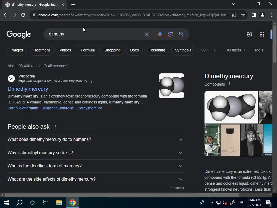The height and width of the screenshot is (208, 277).
Task: Expand 'Why is dimethyl mercury so toxic?'
Action: pyautogui.click(x=96, y=153)
